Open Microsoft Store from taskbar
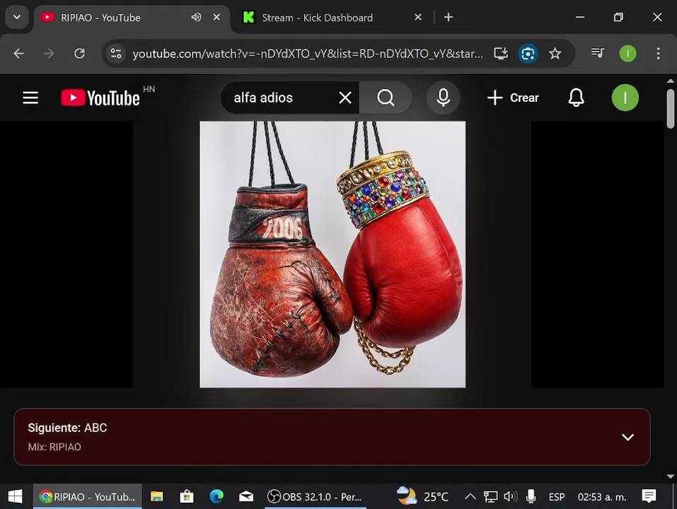This screenshot has width=677, height=509. (x=187, y=496)
